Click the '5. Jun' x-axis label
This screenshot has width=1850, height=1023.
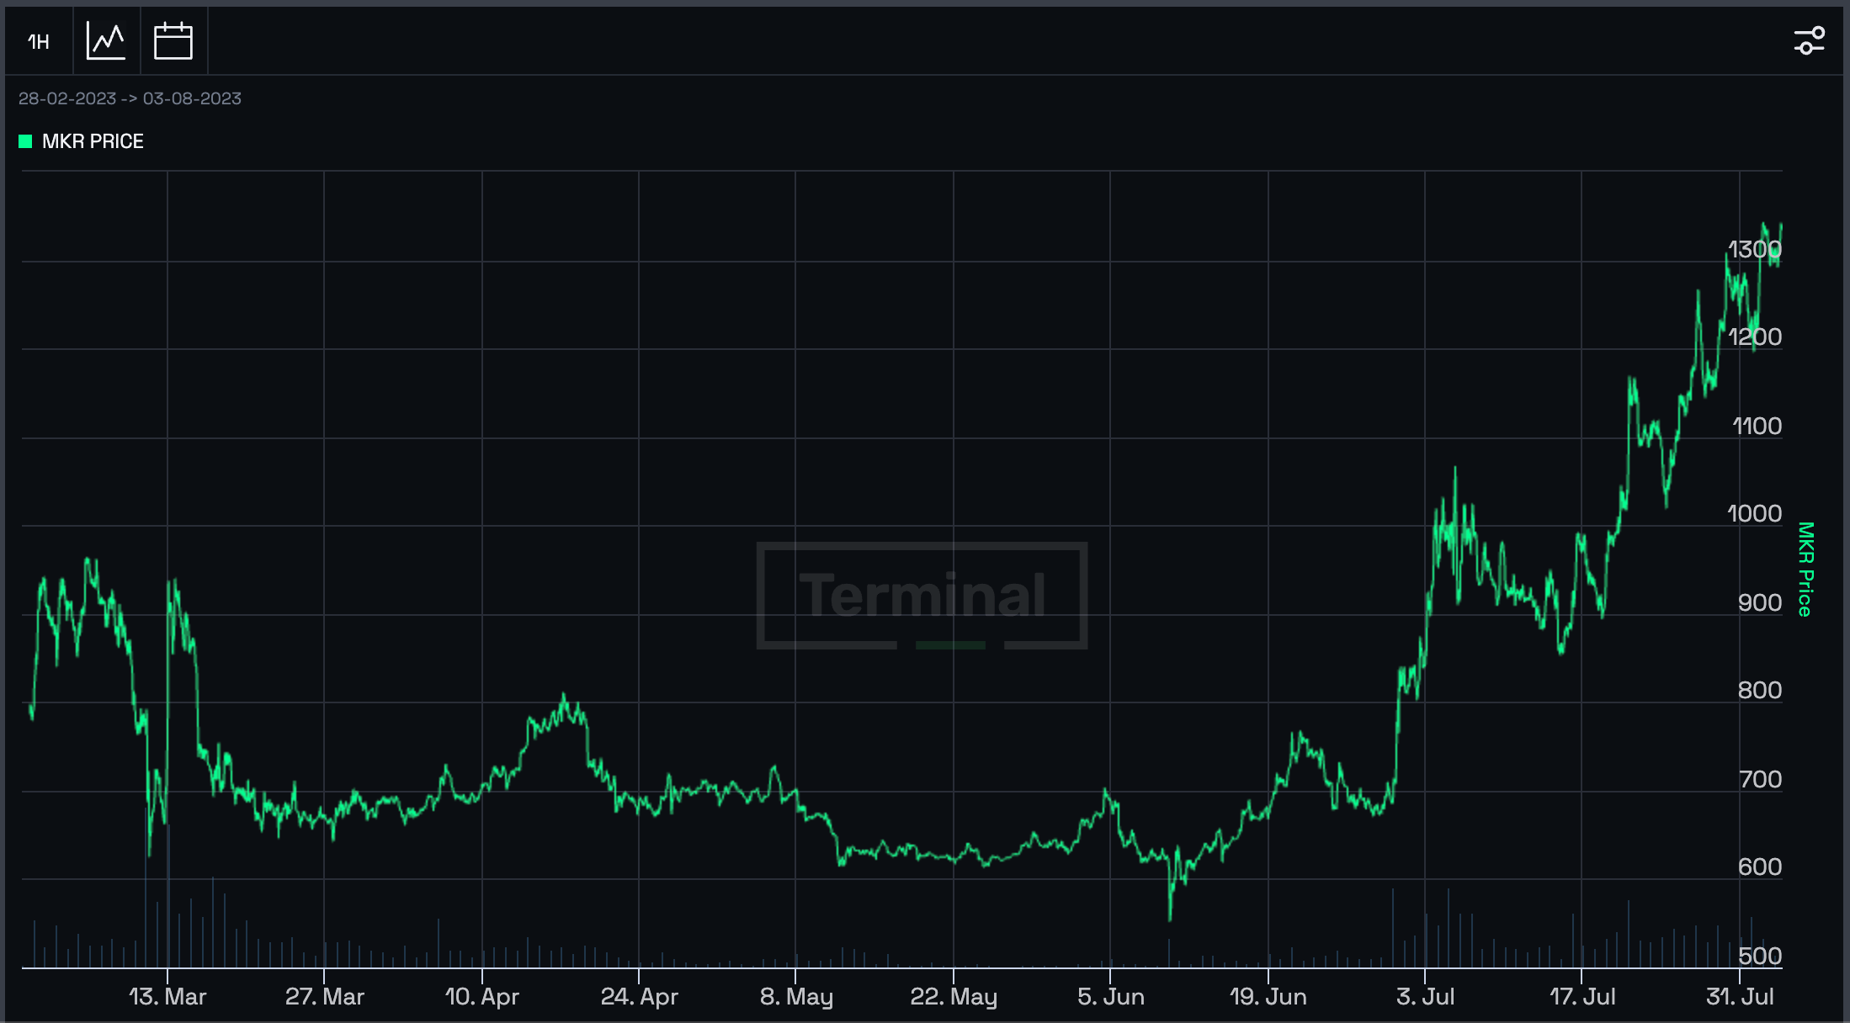tap(1111, 997)
